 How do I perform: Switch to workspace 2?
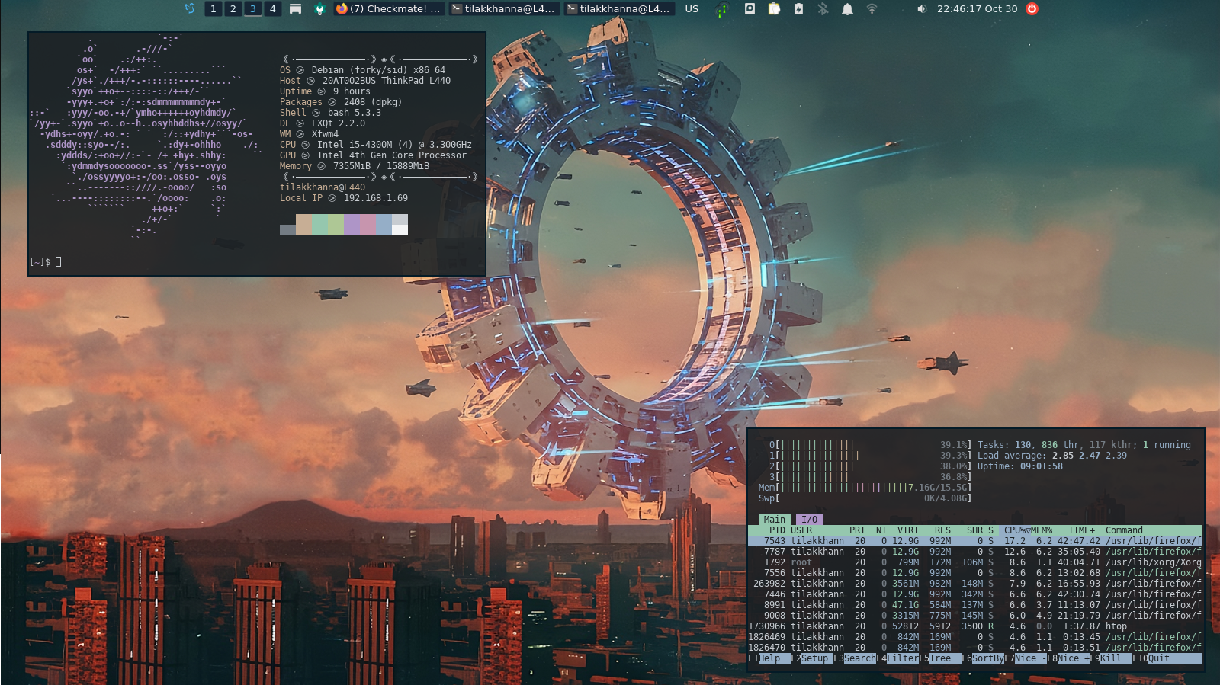(x=233, y=9)
